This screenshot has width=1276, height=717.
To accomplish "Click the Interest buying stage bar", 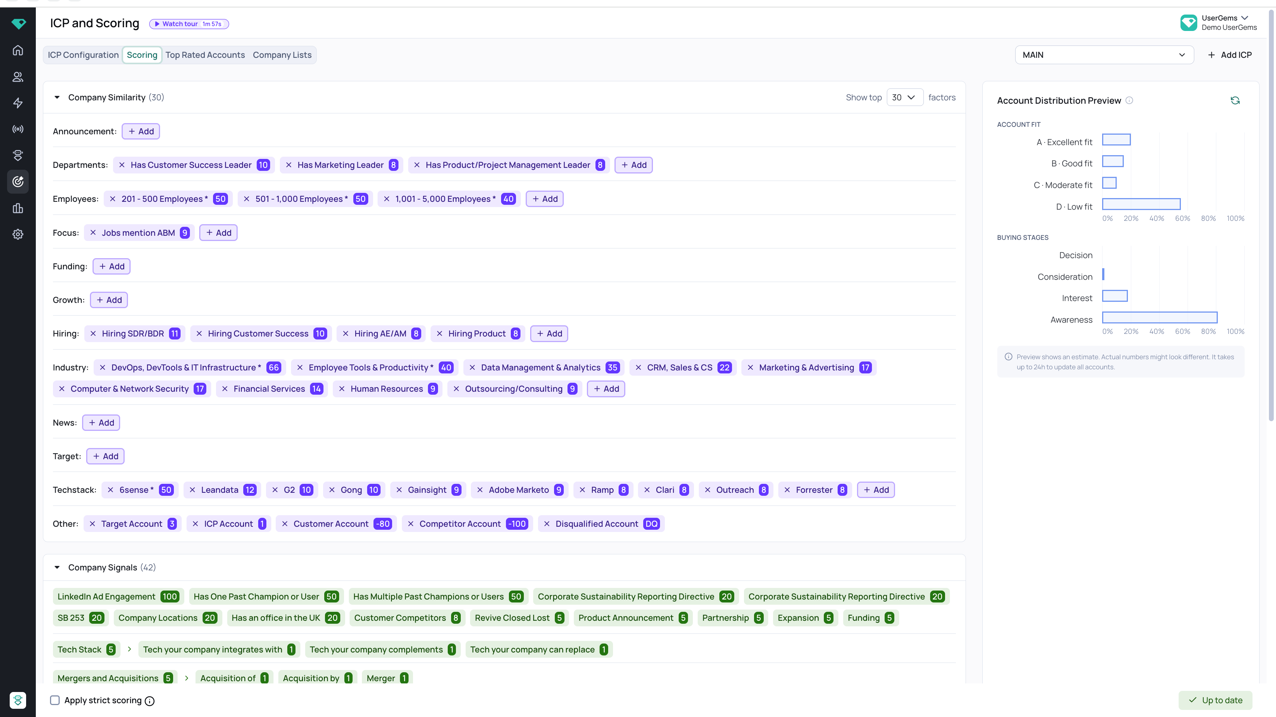I will pos(1114,296).
